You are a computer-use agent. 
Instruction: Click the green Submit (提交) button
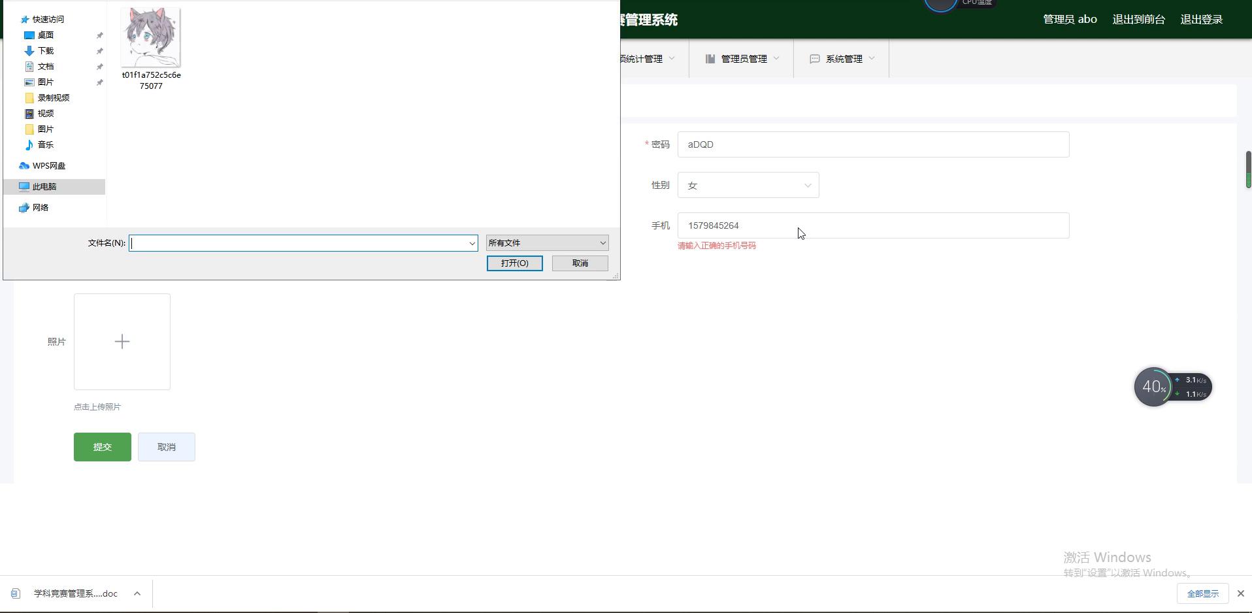point(103,447)
